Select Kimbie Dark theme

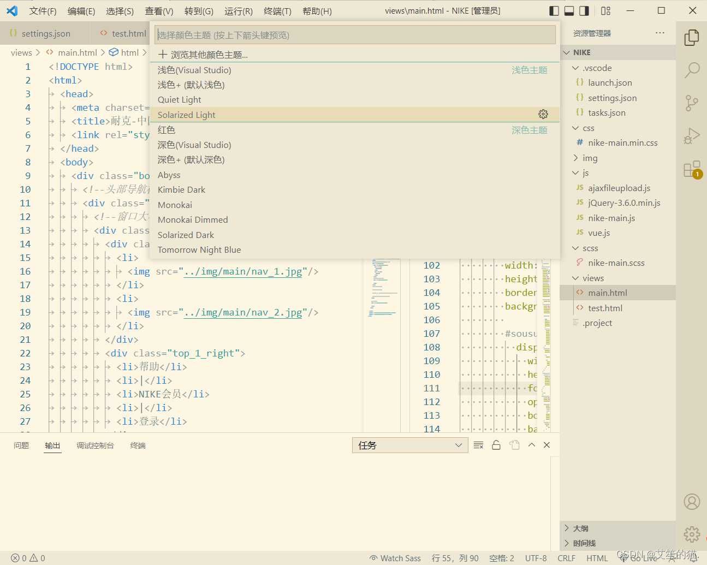point(355,189)
